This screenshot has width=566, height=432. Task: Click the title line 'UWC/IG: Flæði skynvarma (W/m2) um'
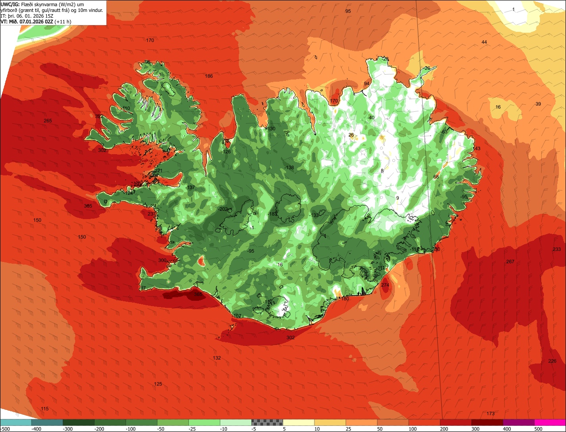42,4
